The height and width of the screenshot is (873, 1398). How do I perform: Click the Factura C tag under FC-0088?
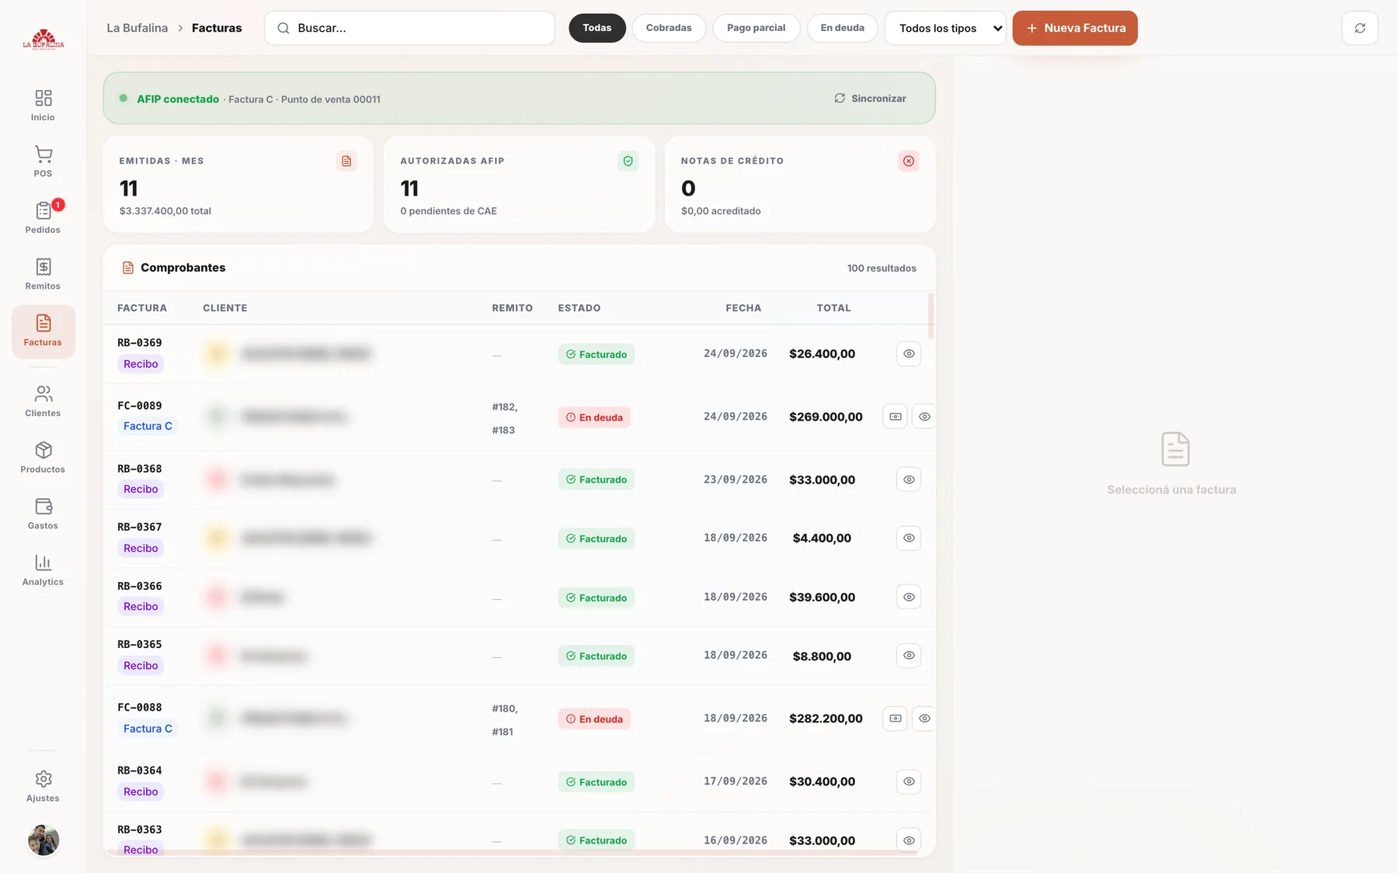(148, 729)
